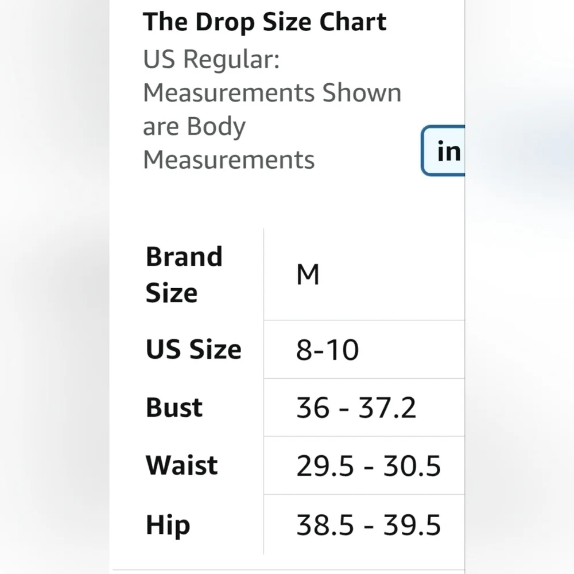The width and height of the screenshot is (574, 574).
Task: Click the 'are Body' text line
Action: [194, 127]
